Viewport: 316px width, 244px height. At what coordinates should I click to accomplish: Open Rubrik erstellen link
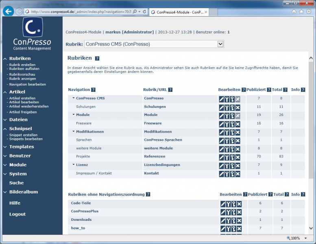(22, 65)
